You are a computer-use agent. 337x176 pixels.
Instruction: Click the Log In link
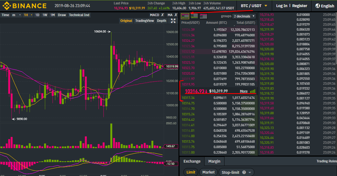pyautogui.click(x=282, y=6)
